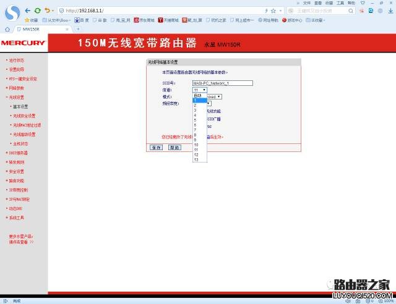396x304 pixels.
Task: Click the 帮助 help button on form
Action: pyautogui.click(x=174, y=148)
